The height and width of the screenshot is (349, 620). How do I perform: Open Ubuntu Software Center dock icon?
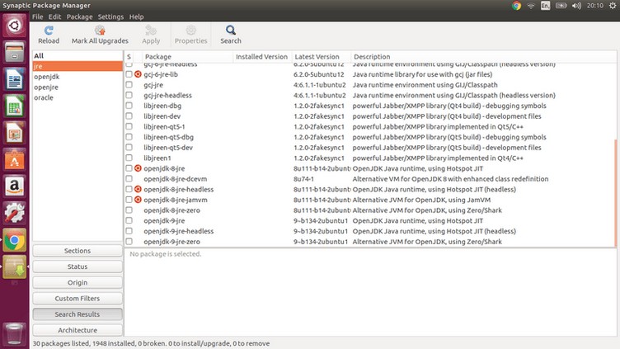[x=15, y=160]
